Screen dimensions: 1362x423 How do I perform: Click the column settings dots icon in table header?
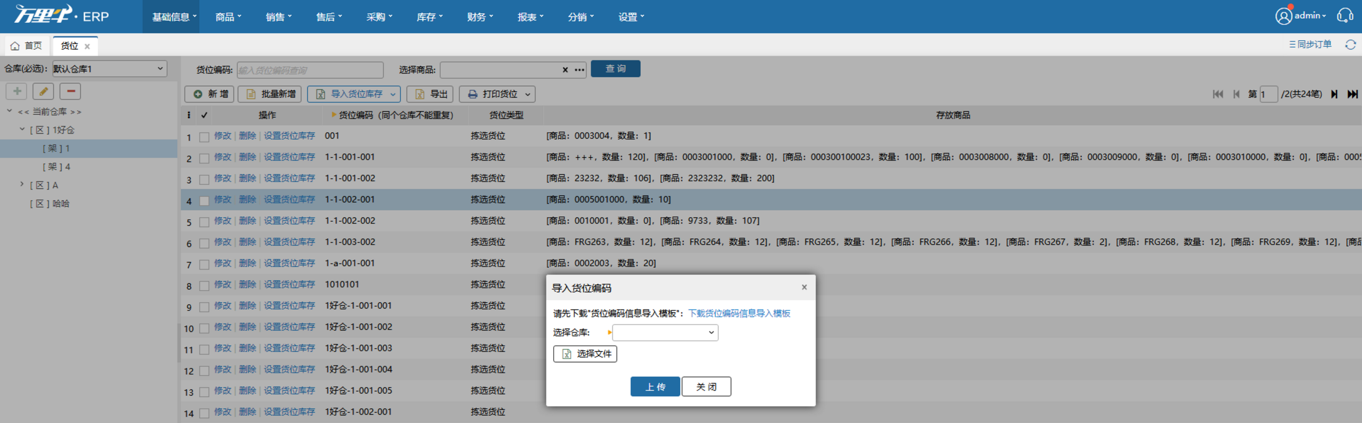point(189,115)
